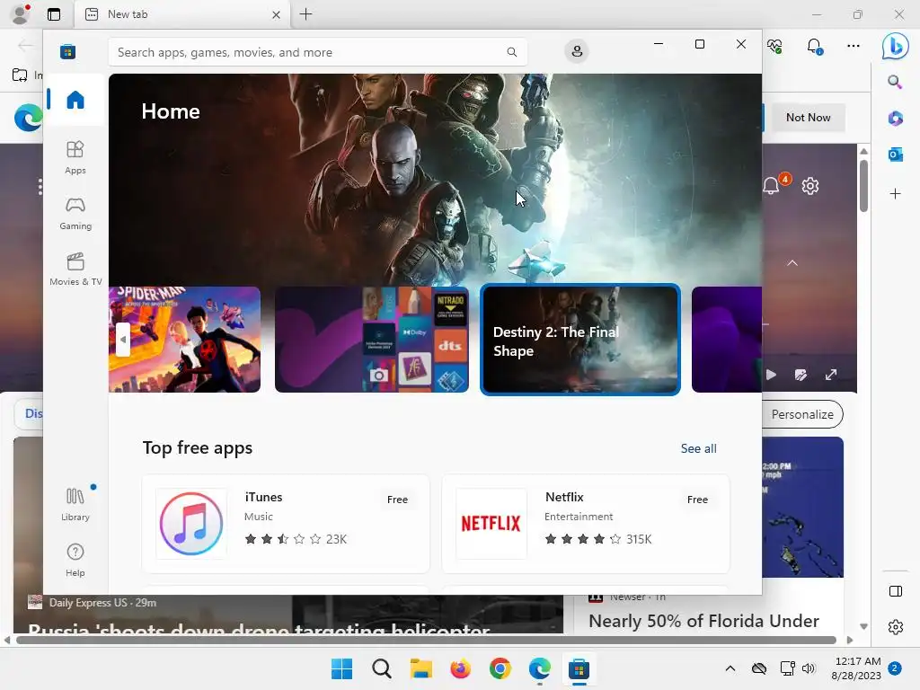Open the Store account profile icon
The width and height of the screenshot is (920, 690).
[x=577, y=51]
